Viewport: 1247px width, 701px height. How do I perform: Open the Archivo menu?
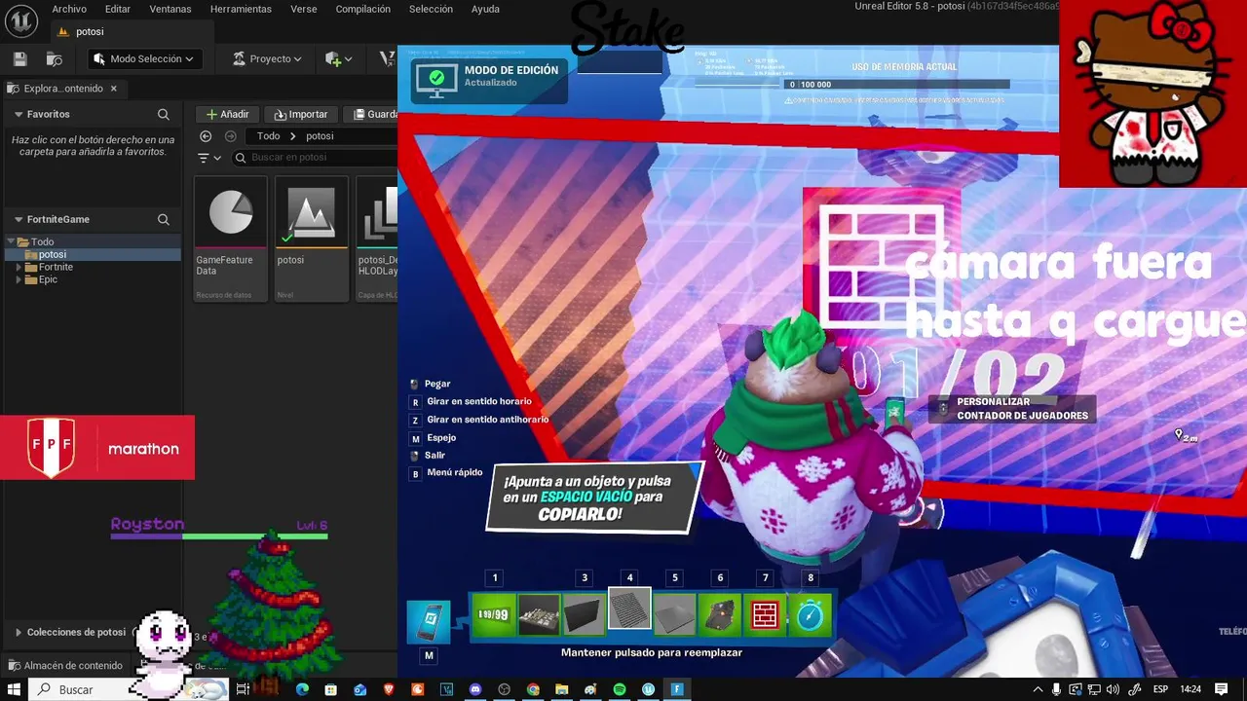pos(69,9)
